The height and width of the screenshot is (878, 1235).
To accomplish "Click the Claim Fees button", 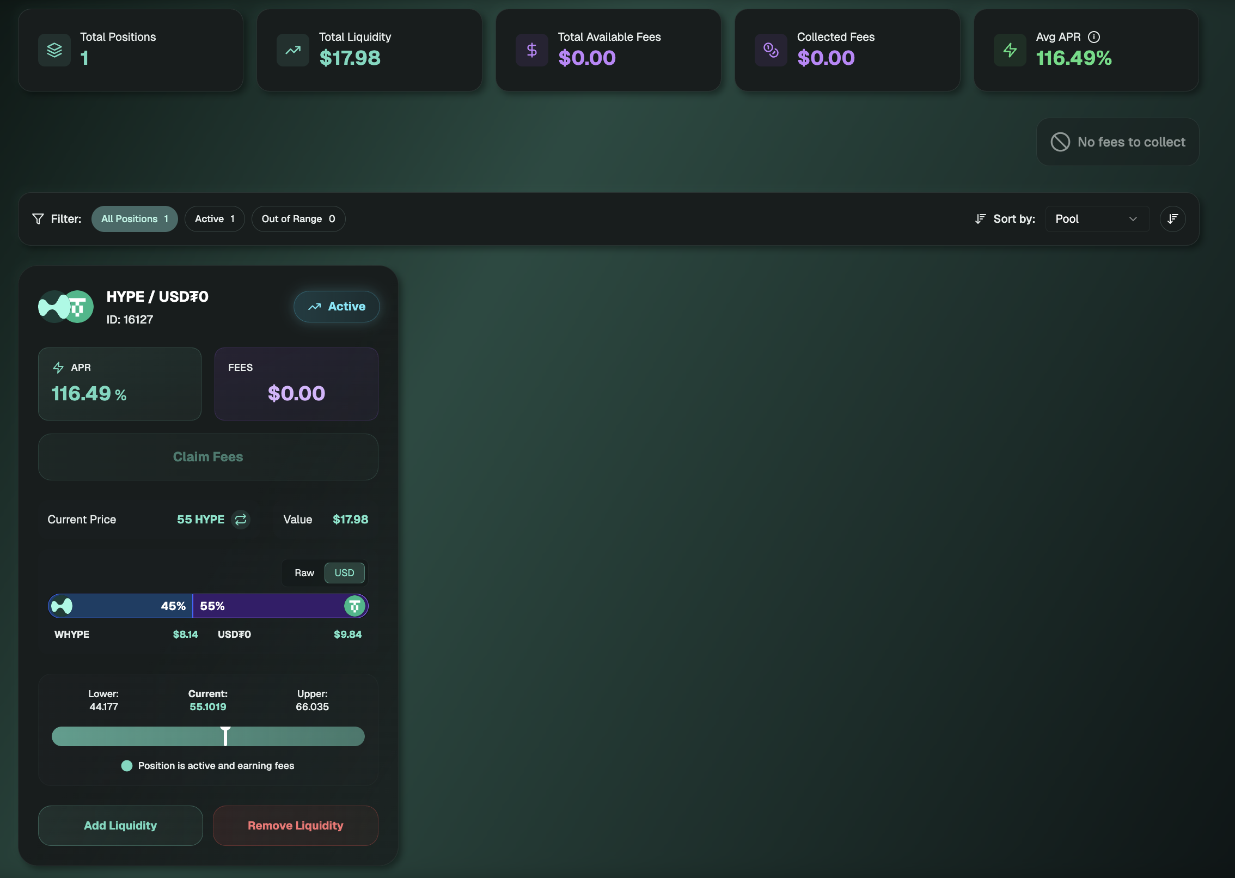I will coord(208,457).
